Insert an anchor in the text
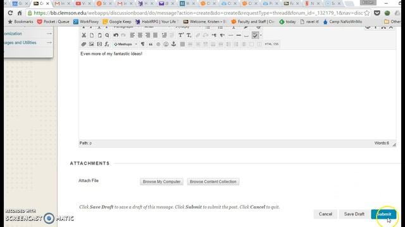This screenshot has width=405, height=227. pos(173,44)
